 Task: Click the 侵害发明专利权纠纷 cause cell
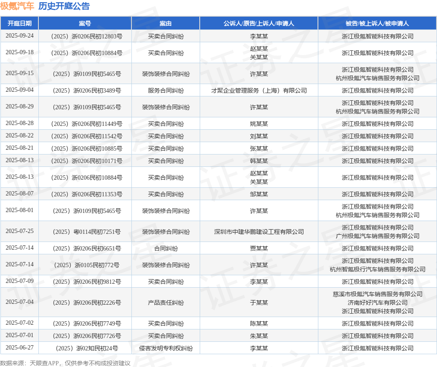click(166, 348)
